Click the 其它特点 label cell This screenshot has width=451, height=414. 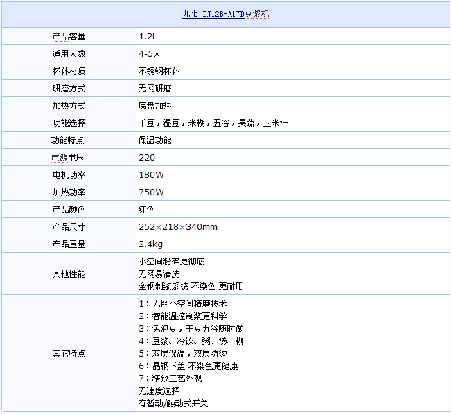point(69,353)
